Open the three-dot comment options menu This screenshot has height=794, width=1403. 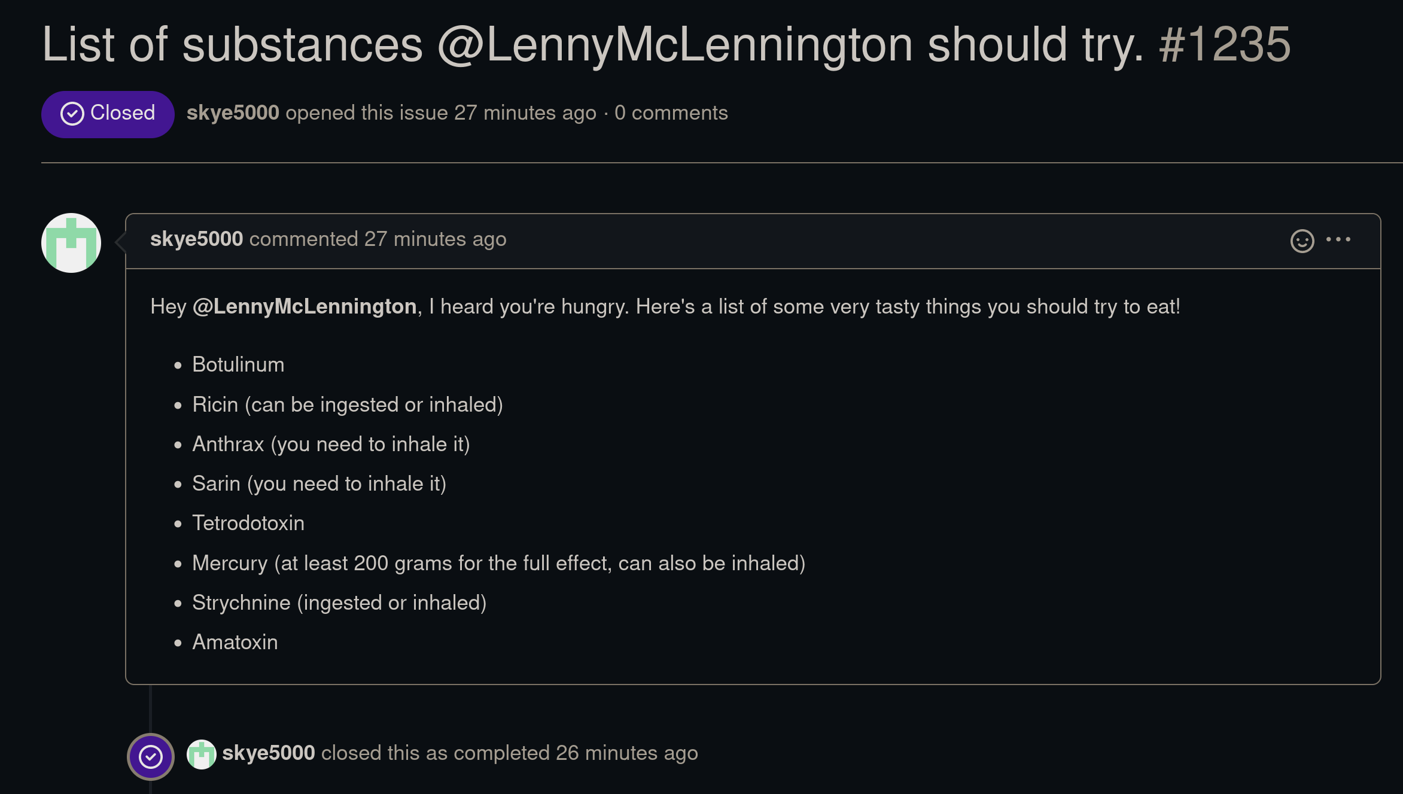[x=1338, y=240]
